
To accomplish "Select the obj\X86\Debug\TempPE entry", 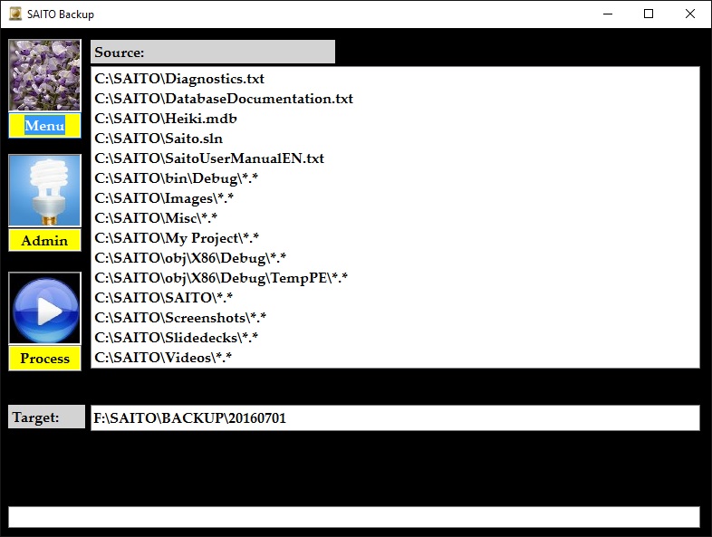I will [x=221, y=278].
